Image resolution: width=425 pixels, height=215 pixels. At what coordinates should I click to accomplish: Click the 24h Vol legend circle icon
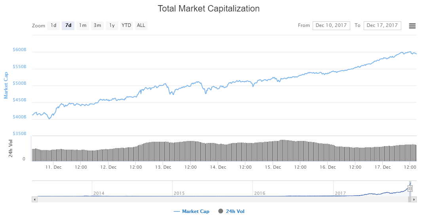[221, 211]
